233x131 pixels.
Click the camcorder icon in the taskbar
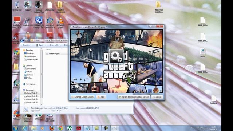point(106,128)
